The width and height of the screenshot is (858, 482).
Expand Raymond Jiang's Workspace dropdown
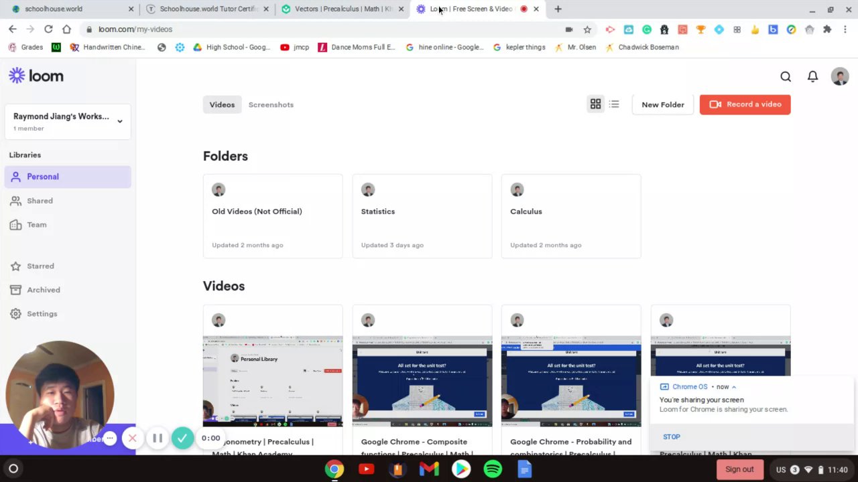68,121
